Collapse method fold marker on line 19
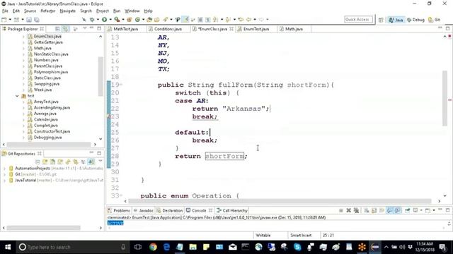 121,85
